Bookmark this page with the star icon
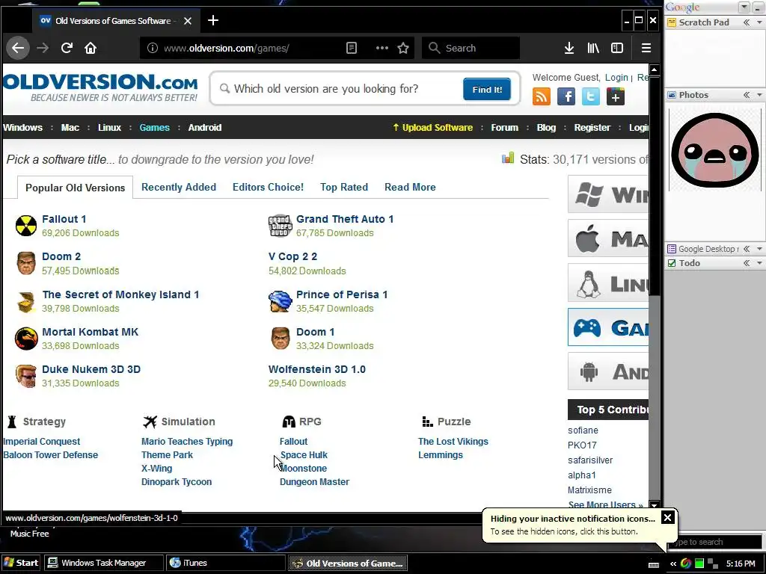 403,48
